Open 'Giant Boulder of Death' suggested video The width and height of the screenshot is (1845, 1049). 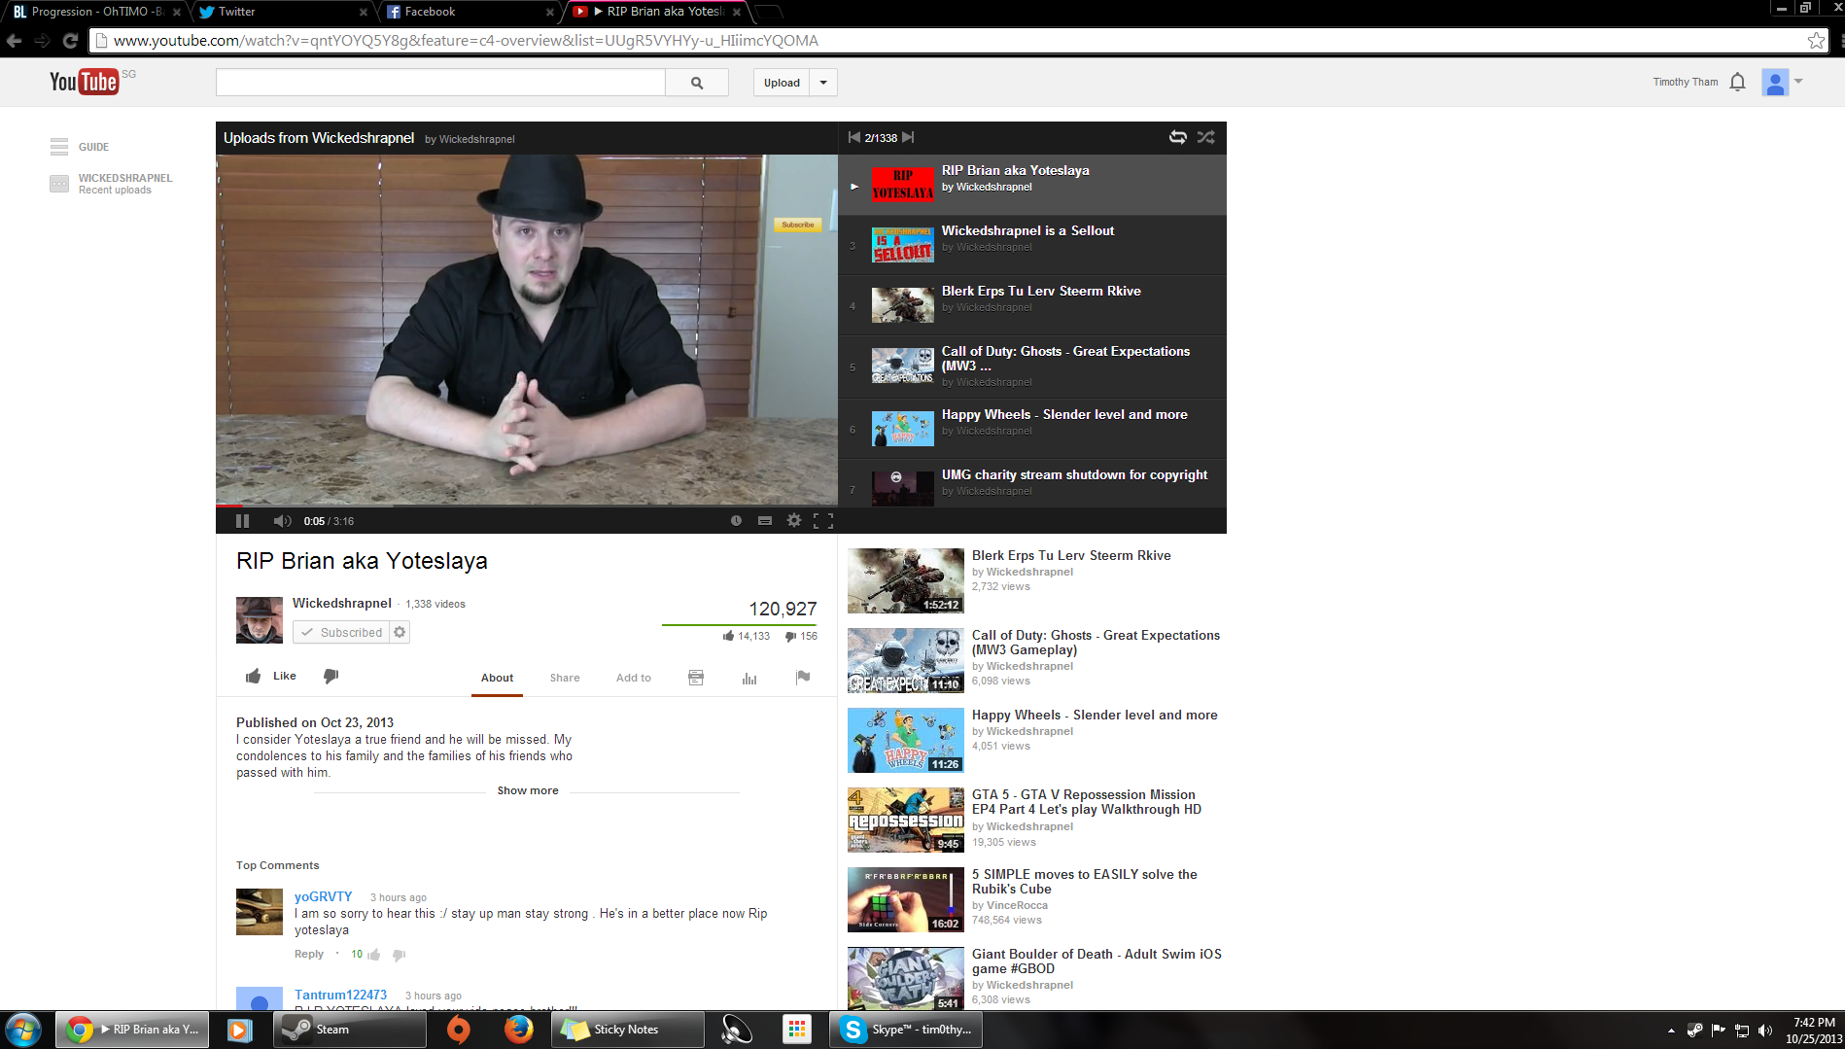(1036, 979)
